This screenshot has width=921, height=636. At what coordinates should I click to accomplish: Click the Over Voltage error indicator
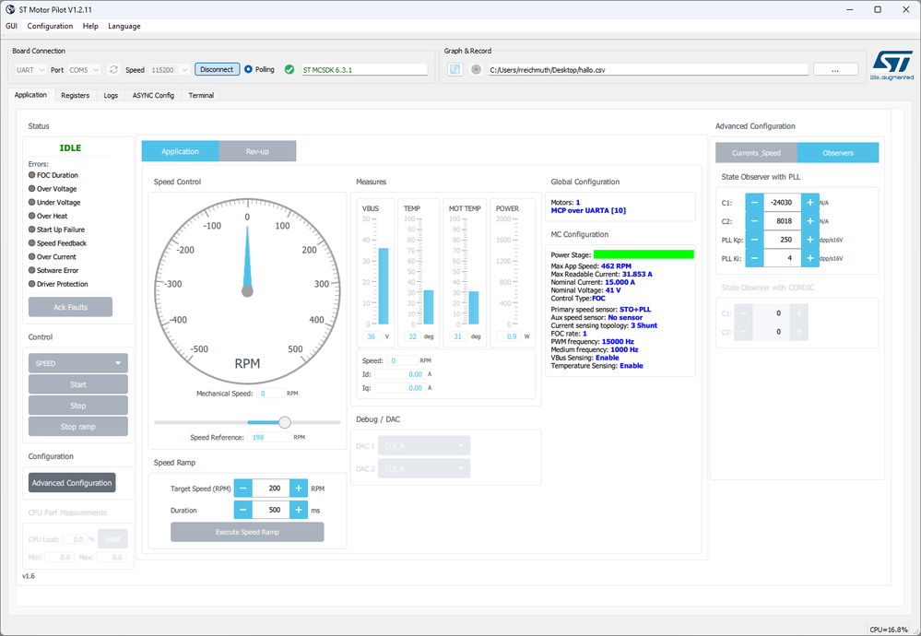coord(32,189)
